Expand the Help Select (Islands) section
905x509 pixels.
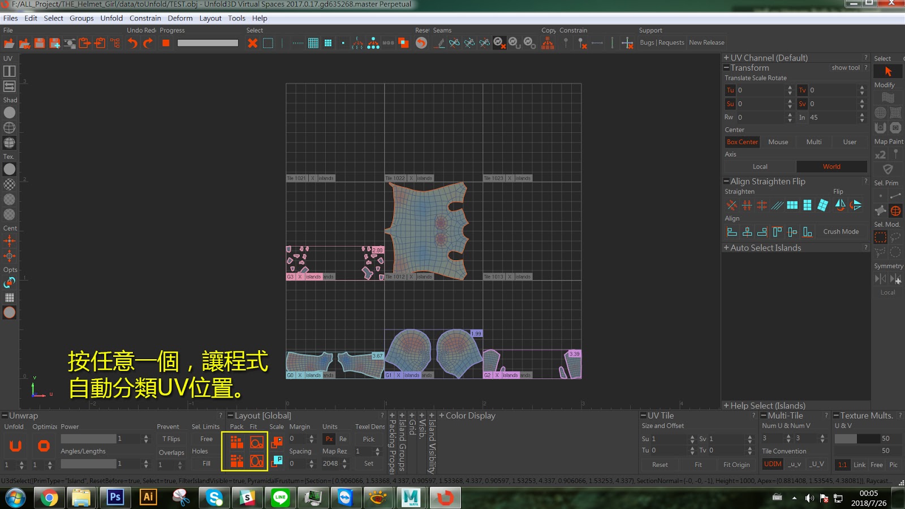[726, 406]
